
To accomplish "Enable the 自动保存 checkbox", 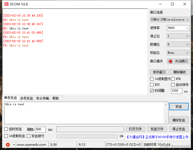I will (173, 85).
